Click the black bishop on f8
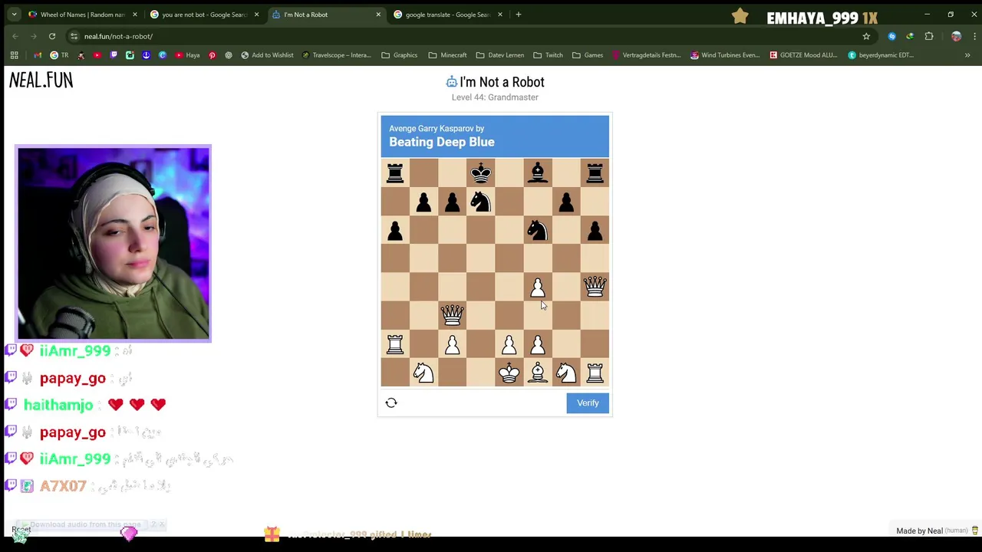This screenshot has height=552, width=982. tap(538, 173)
